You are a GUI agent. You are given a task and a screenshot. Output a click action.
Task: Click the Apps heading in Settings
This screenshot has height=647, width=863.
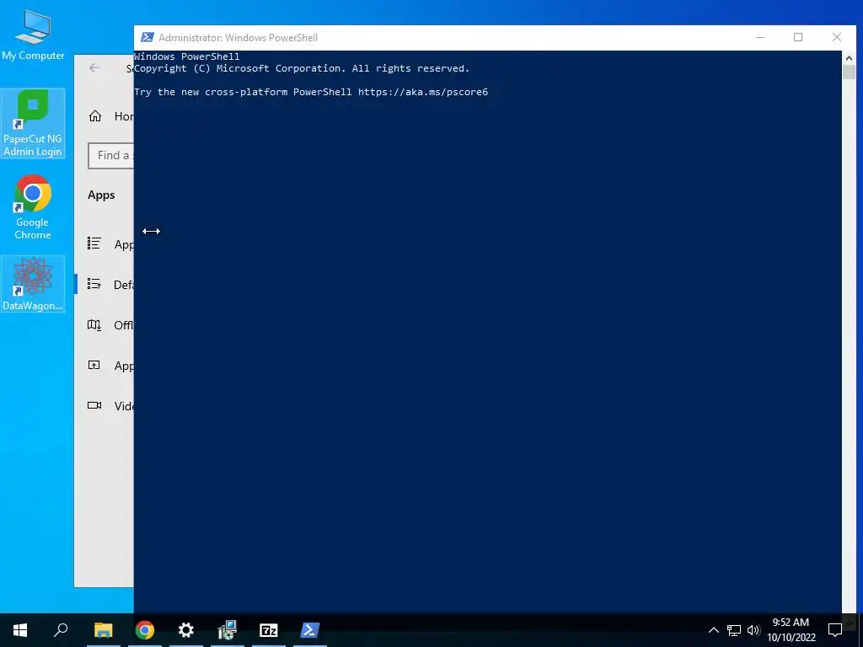[101, 195]
